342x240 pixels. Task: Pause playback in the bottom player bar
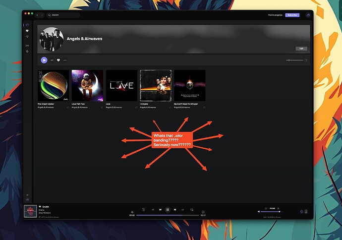pos(168,210)
